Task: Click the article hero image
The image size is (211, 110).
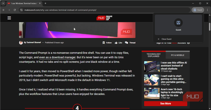Action: (x=77, y=30)
